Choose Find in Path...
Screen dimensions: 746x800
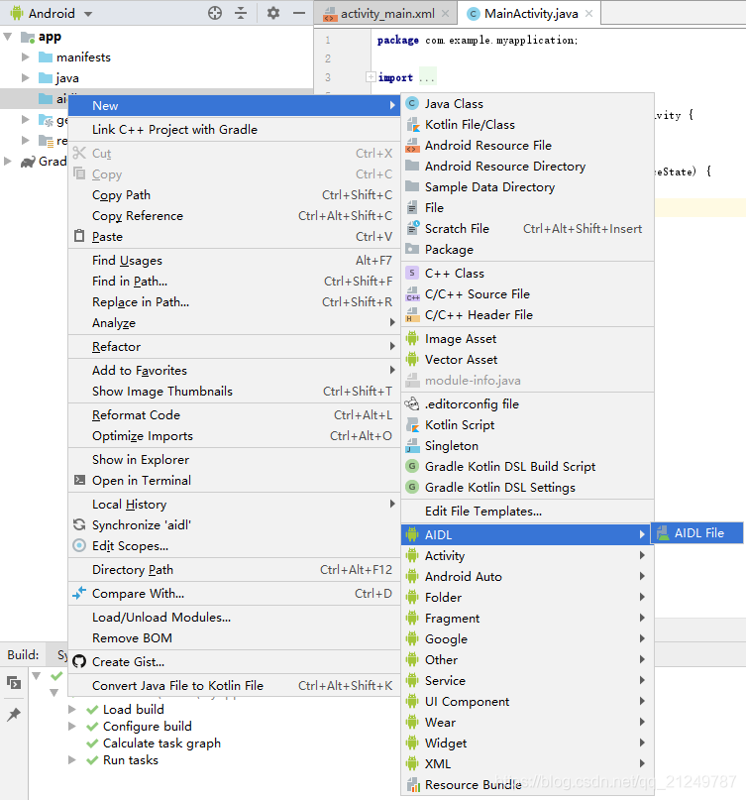point(234,282)
